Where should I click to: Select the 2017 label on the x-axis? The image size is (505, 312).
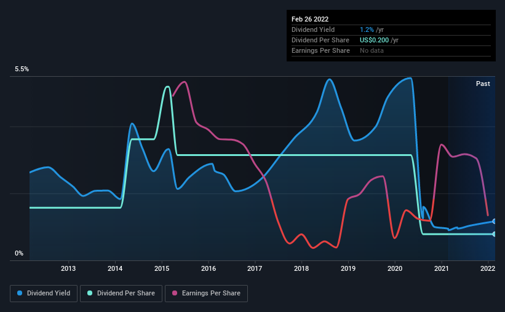(x=255, y=268)
